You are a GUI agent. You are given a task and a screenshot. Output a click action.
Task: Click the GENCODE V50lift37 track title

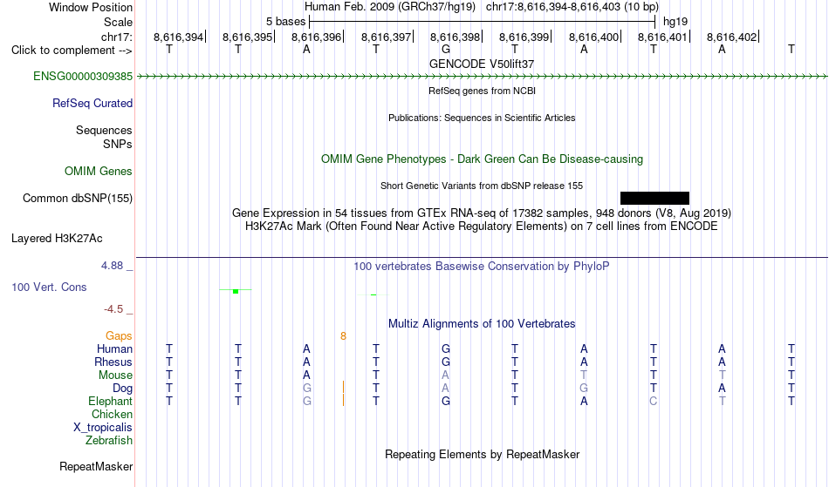[482, 64]
